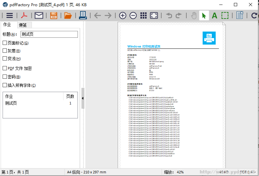Close the pdfFactory Pro window
The image size is (259, 176).
[x=251, y=5]
